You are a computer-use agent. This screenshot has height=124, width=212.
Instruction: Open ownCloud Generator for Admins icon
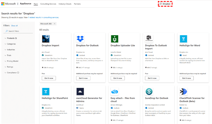(x=80, y=92)
